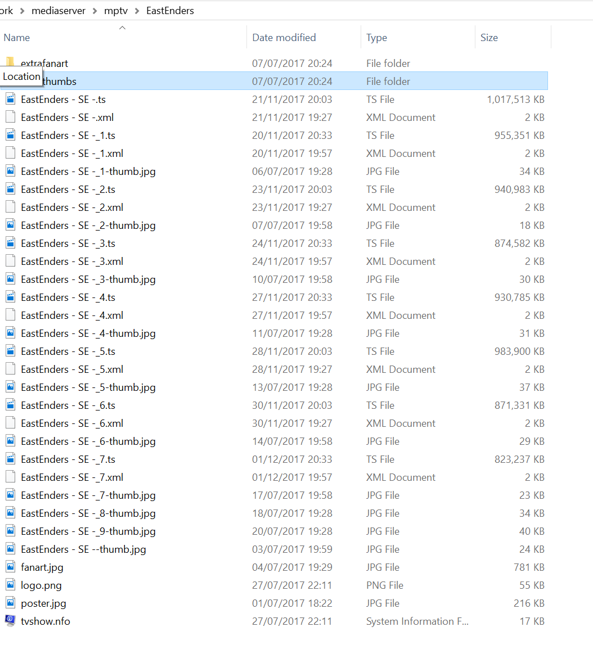This screenshot has height=672, width=593.
Task: Click the system information icon of tvshow.nofo file tvshow.nfo
Action: point(10,621)
